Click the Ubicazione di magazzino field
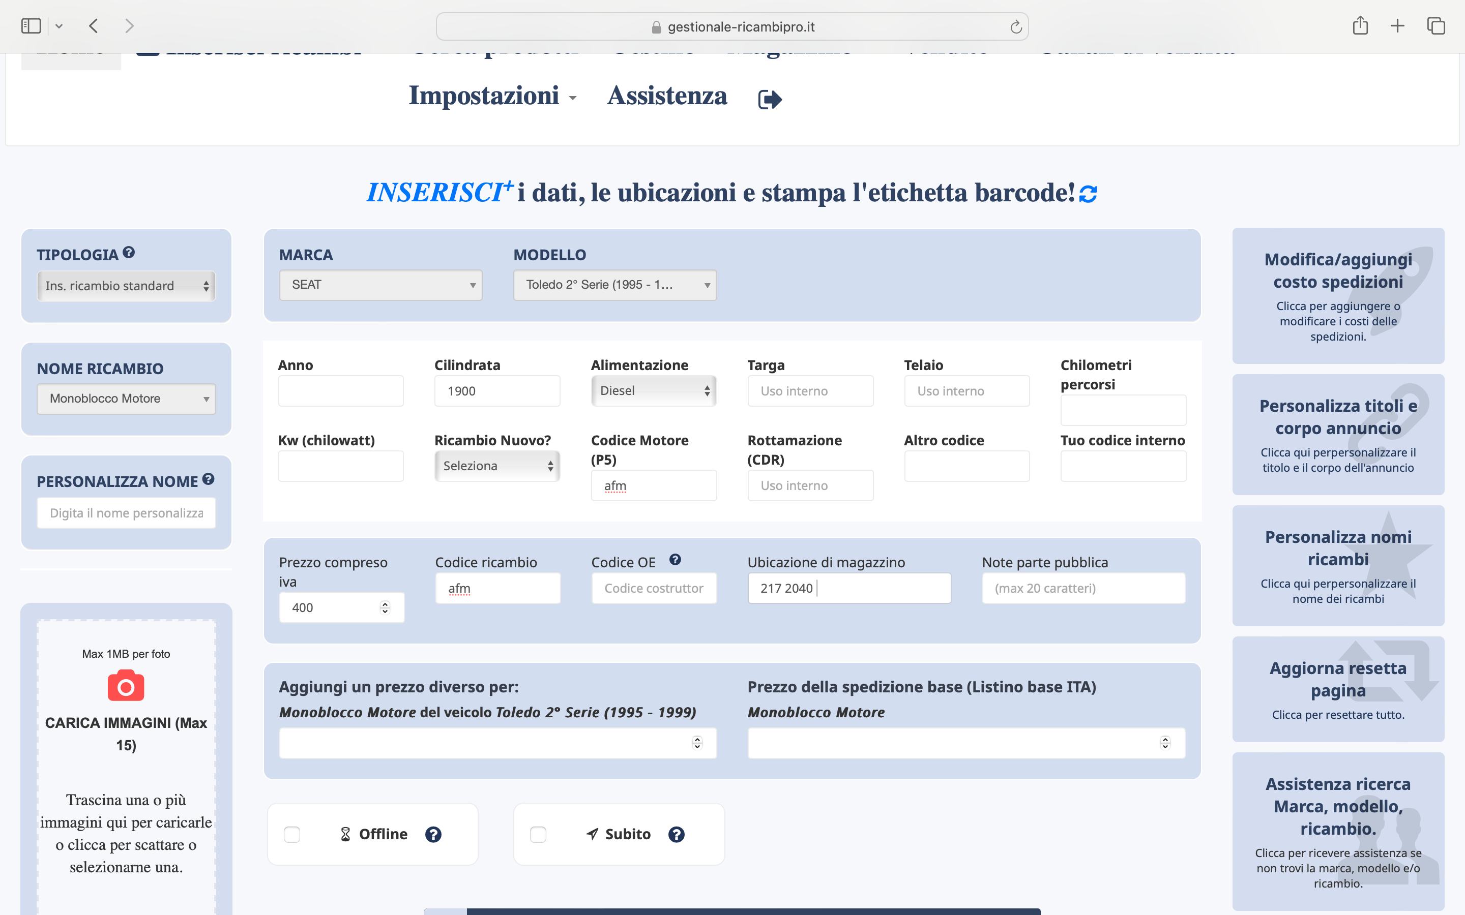This screenshot has width=1465, height=915. (x=848, y=588)
